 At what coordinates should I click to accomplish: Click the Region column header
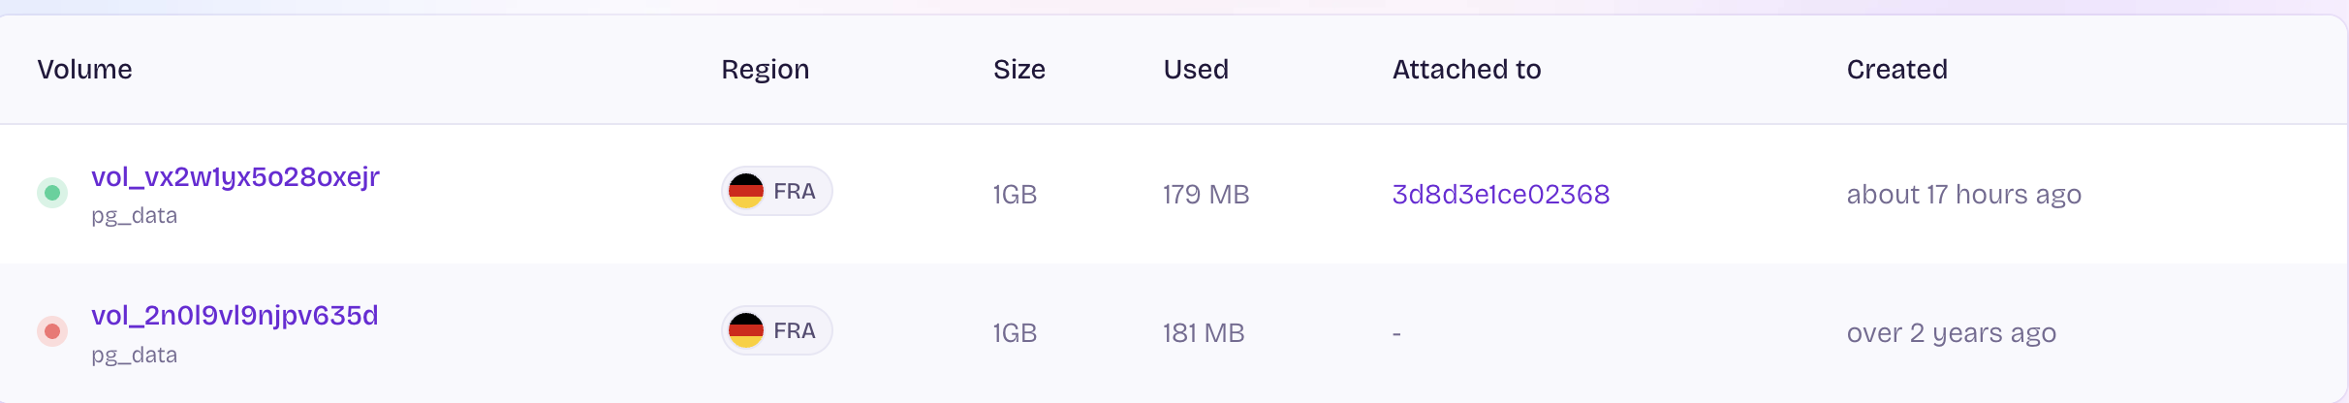766,70
